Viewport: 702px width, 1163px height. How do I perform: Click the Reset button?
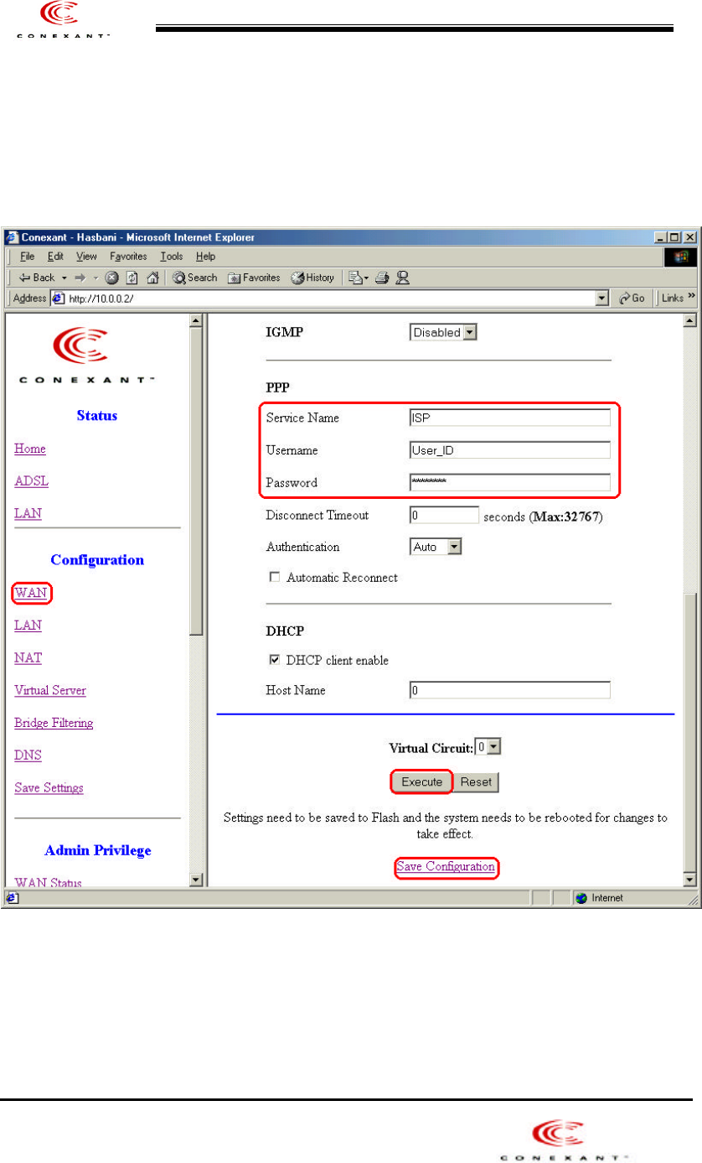[x=476, y=781]
